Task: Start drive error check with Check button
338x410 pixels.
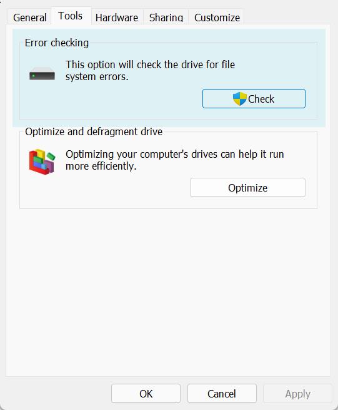Action: click(x=254, y=99)
